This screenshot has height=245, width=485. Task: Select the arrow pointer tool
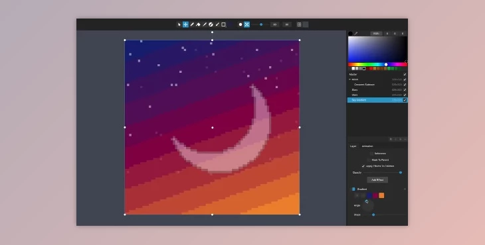179,24
